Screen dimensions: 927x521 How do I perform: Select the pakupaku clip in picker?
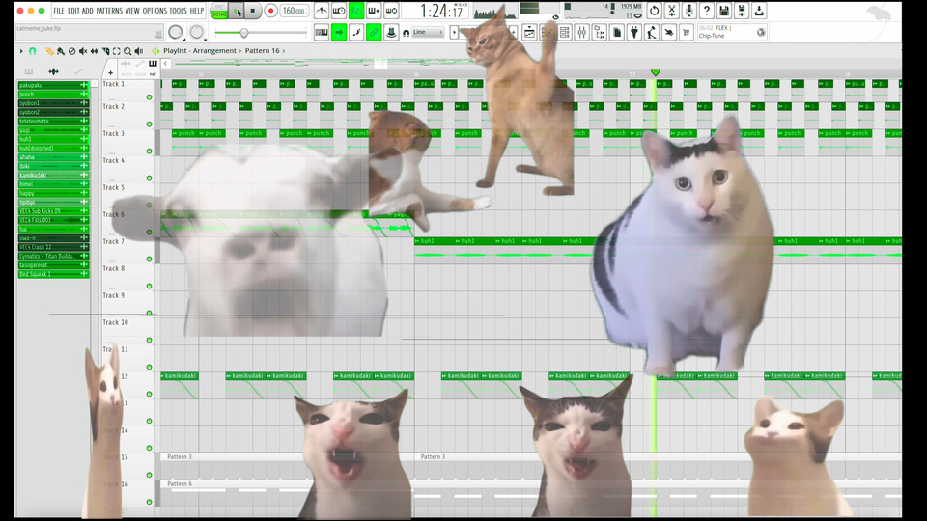click(53, 85)
